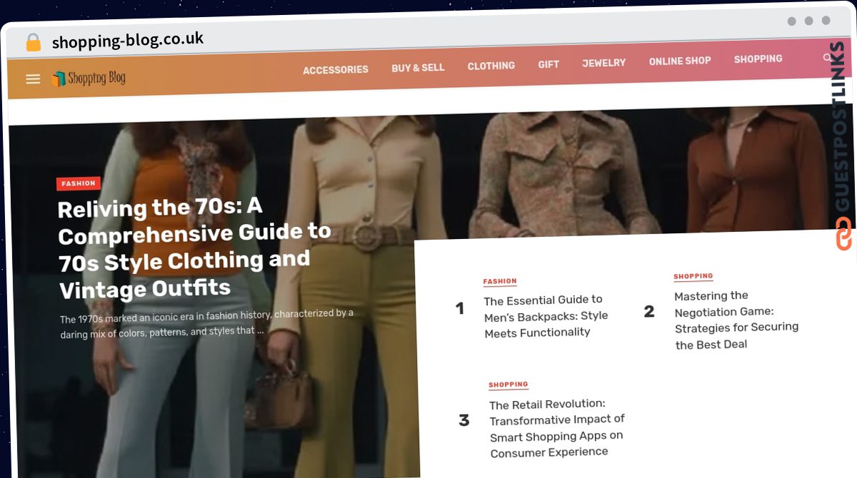Choose Shopping in the top navigation
857x478 pixels.
point(758,59)
